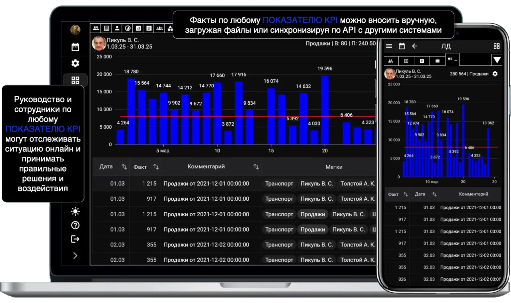Toggle light theme with the sun icon

pos(76,211)
